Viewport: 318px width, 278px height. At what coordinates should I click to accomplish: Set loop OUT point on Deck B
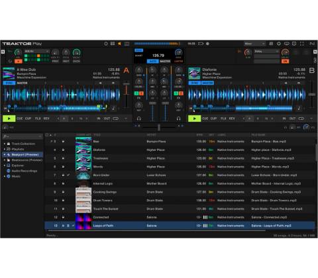pos(292,118)
